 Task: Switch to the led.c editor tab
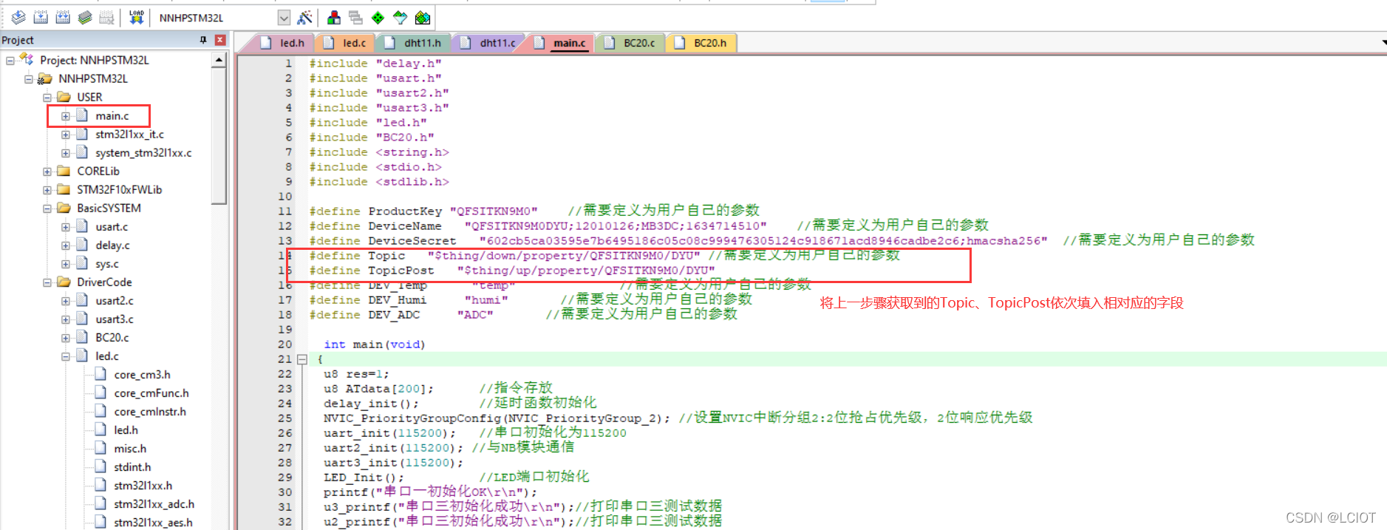(346, 43)
